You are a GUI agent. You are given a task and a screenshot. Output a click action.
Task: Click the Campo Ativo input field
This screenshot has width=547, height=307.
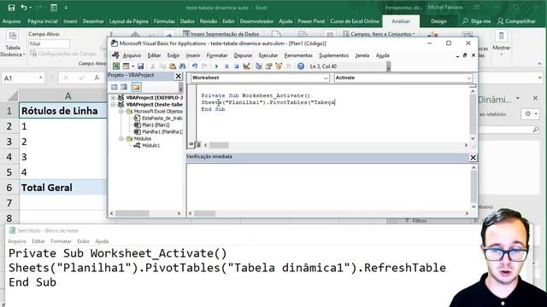[49, 43]
